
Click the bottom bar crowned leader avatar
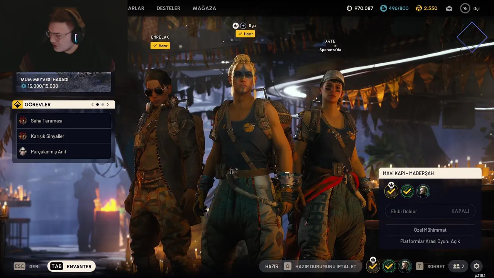[373, 266]
